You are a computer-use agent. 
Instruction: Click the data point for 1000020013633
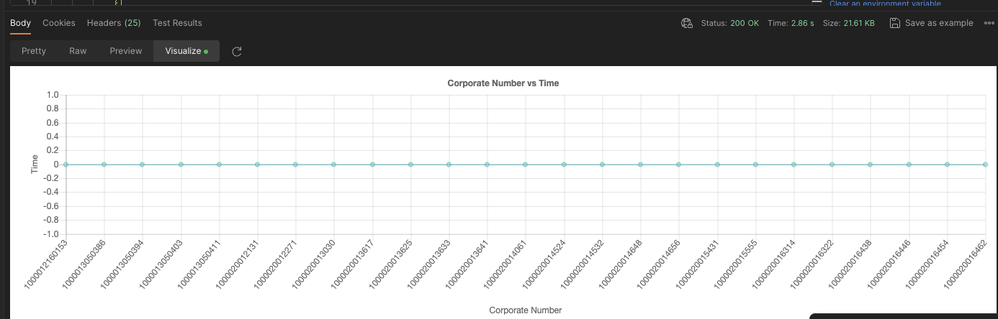pos(449,165)
